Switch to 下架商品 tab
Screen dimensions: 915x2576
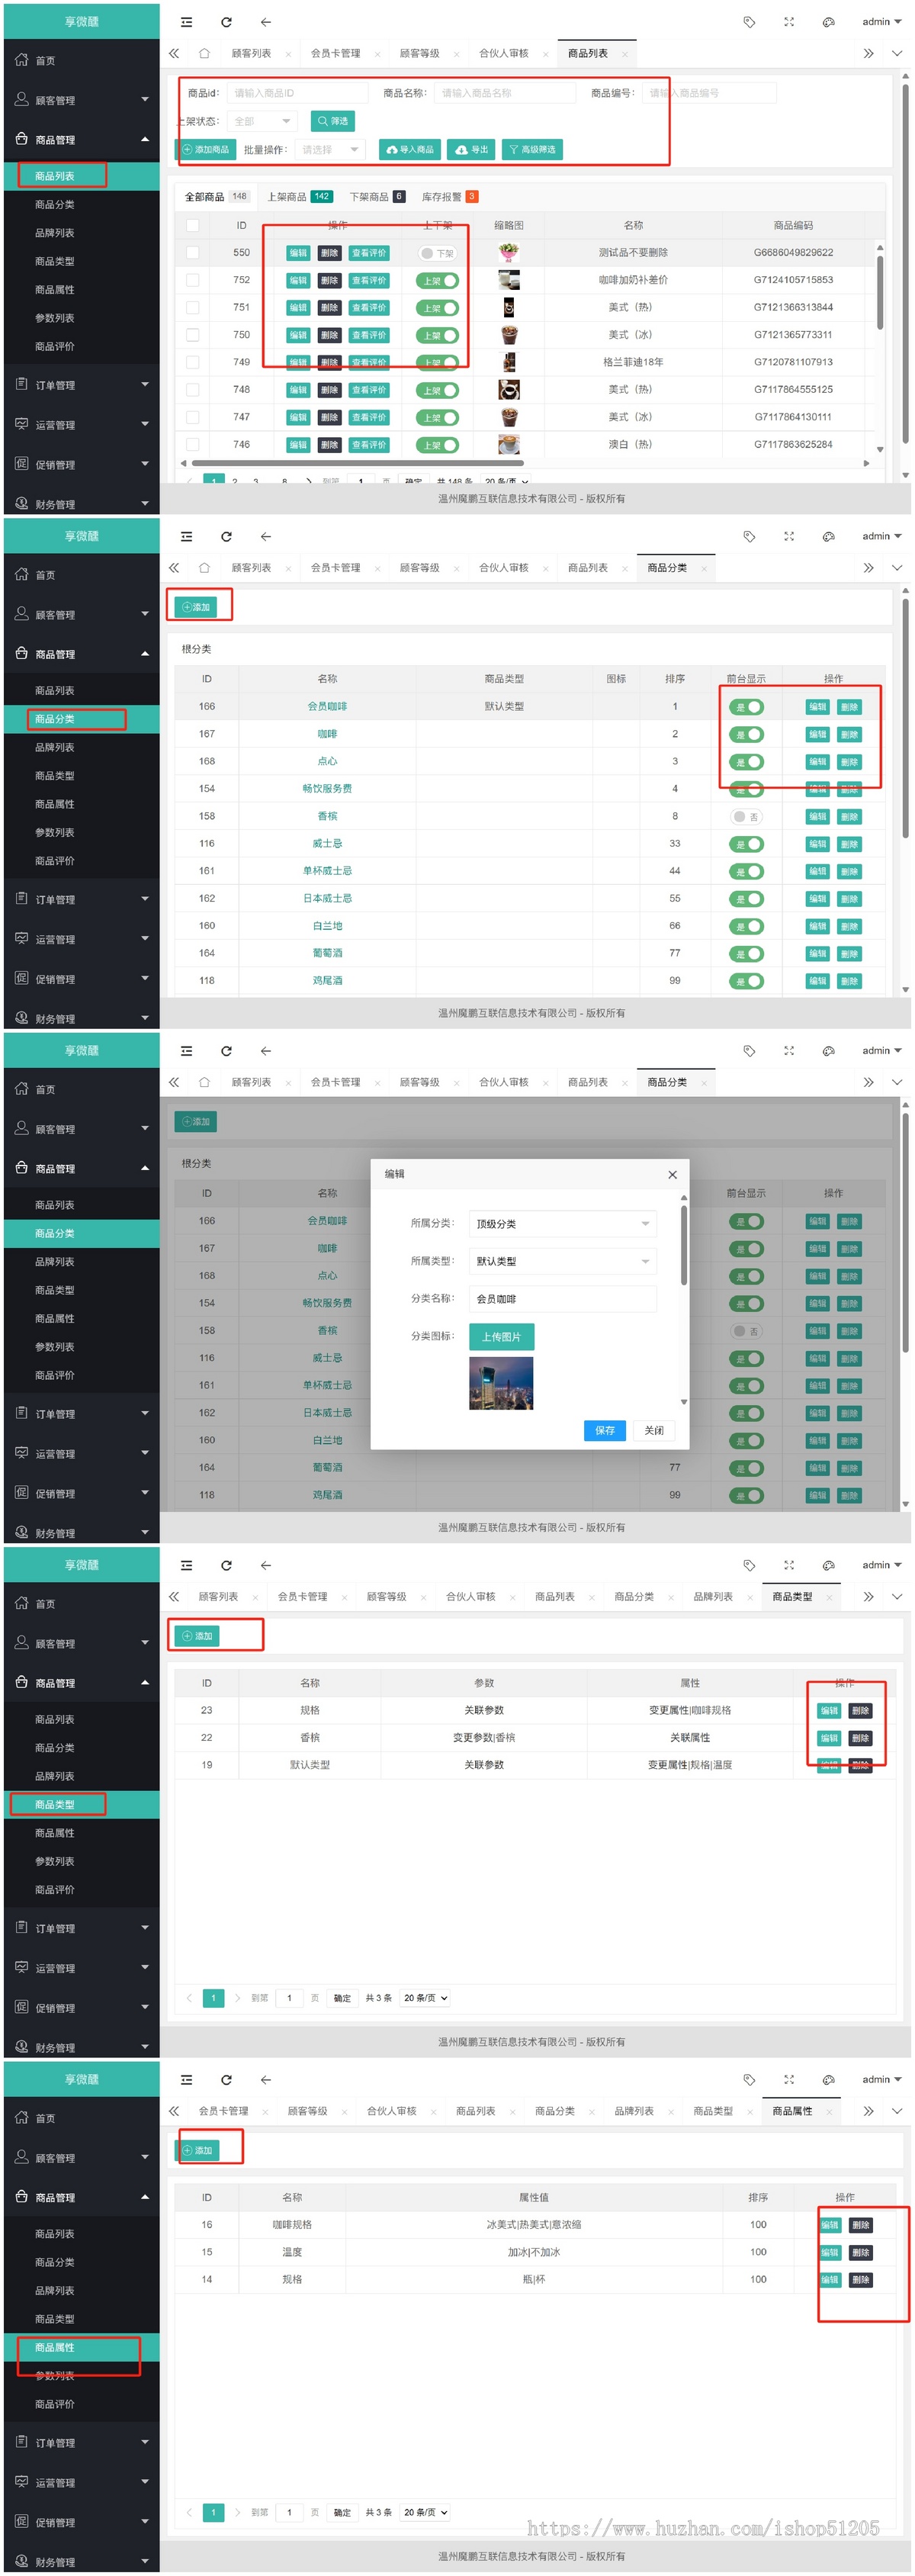(377, 197)
